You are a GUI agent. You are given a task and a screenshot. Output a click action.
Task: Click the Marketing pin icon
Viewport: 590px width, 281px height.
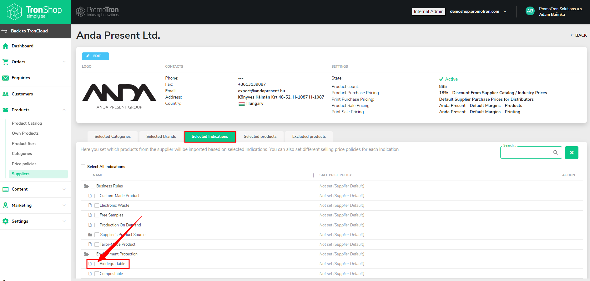5,205
